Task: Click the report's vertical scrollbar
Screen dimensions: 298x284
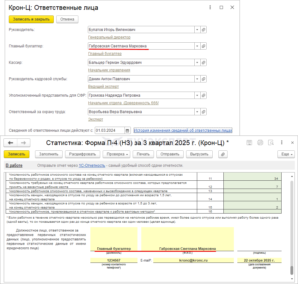Action: click(292, 221)
